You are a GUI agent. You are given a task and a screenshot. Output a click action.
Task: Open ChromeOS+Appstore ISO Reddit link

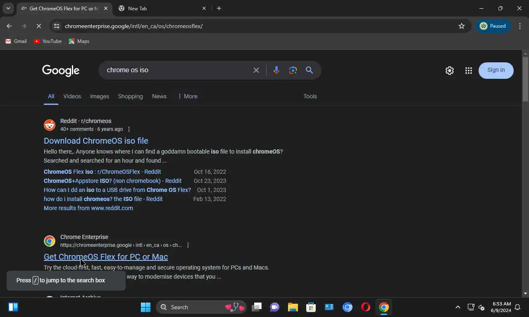click(x=112, y=181)
